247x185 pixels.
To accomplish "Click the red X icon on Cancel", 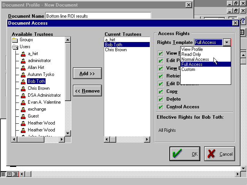I will coord(211,154).
